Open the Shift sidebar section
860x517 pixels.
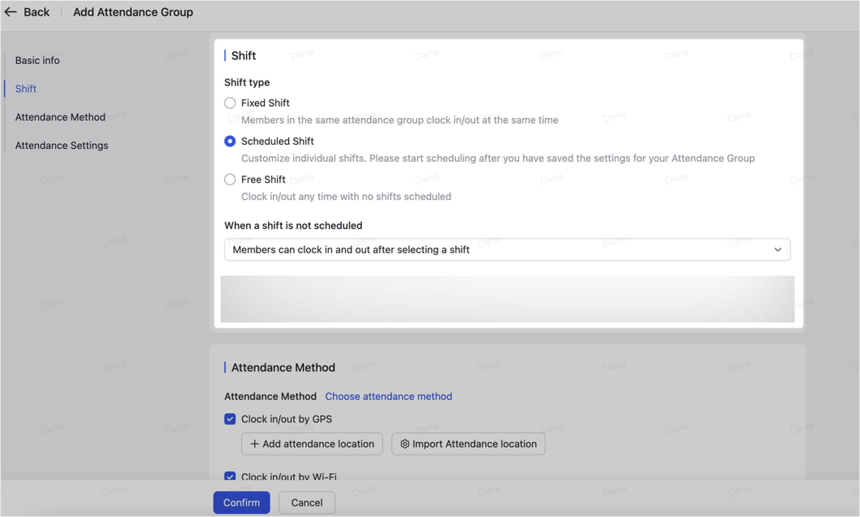pos(26,89)
